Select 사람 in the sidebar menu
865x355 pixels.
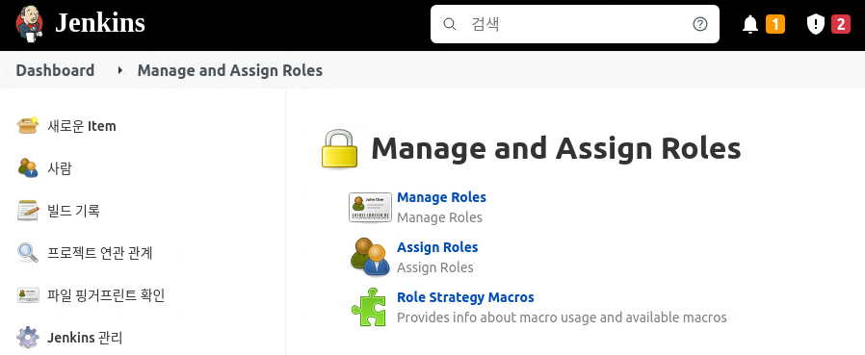point(60,168)
